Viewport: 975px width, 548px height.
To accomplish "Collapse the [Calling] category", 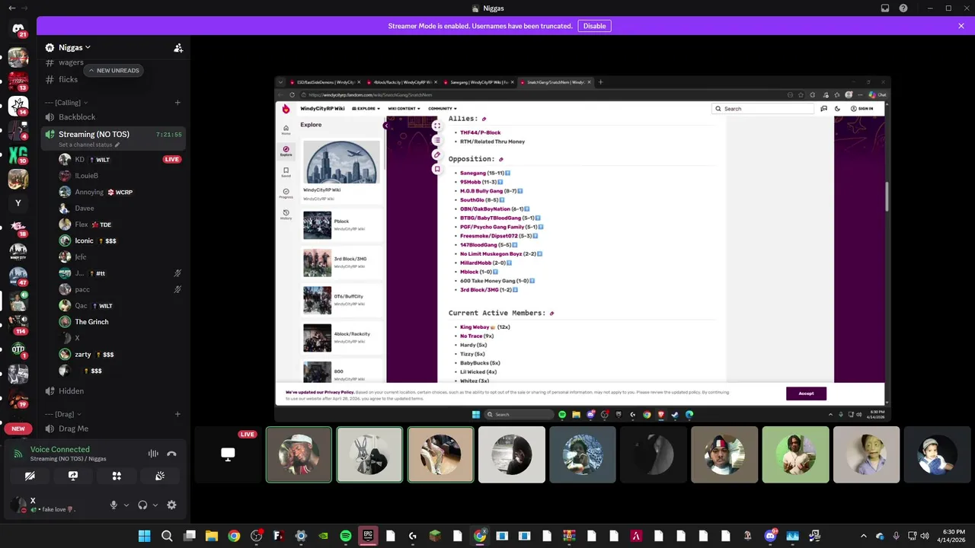I will click(66, 103).
